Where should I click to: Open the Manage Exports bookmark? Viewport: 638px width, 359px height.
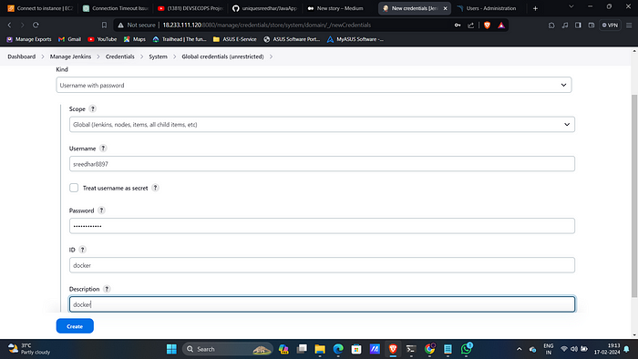pyautogui.click(x=29, y=39)
